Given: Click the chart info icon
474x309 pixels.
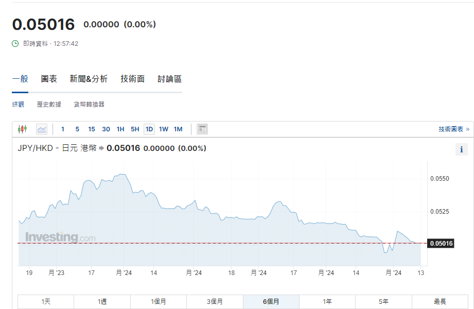Looking at the screenshot, I should (461, 150).
